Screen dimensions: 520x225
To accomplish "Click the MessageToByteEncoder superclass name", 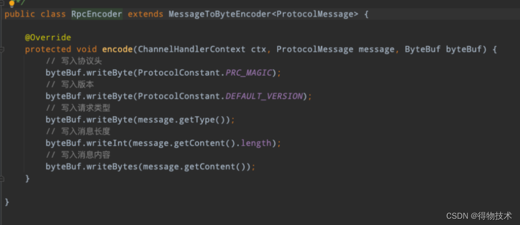I will coord(220,14).
